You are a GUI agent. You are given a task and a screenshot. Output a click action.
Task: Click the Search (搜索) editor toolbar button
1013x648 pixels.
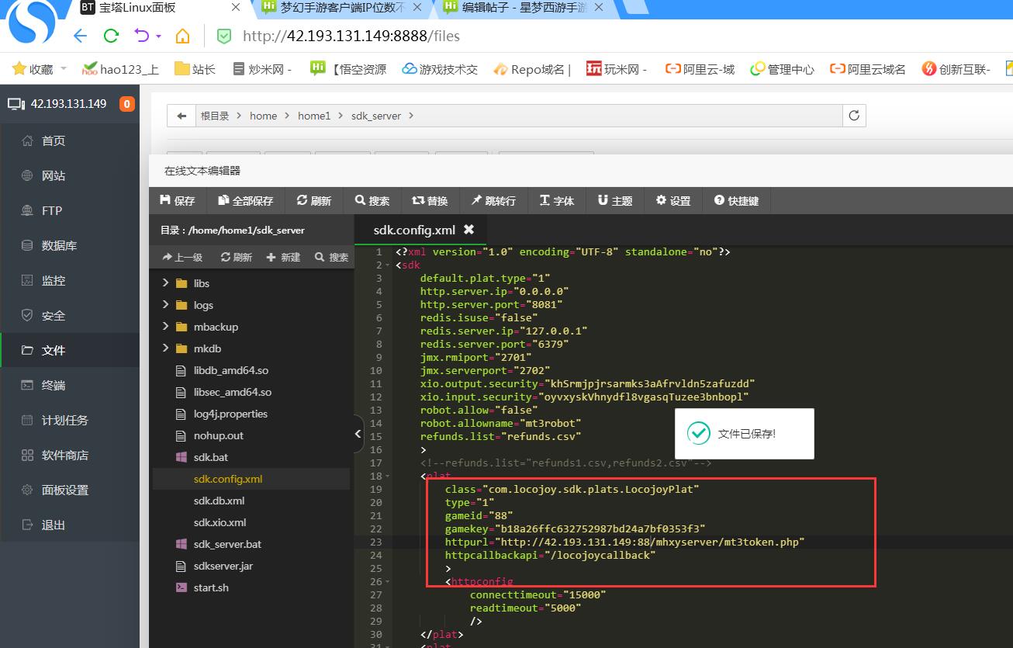[372, 200]
